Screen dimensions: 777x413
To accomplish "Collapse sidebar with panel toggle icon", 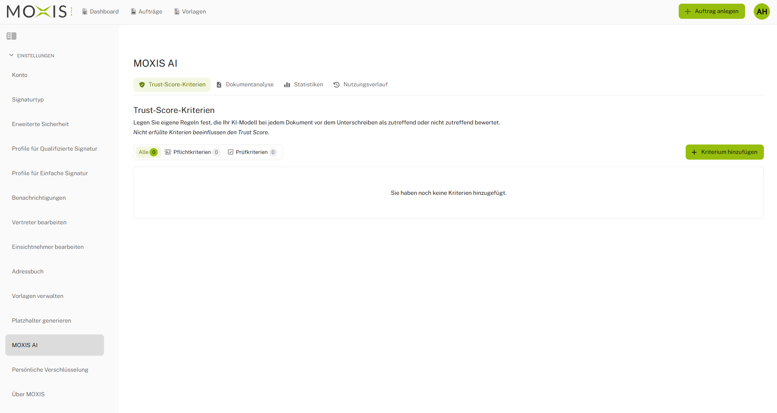I will [x=11, y=36].
